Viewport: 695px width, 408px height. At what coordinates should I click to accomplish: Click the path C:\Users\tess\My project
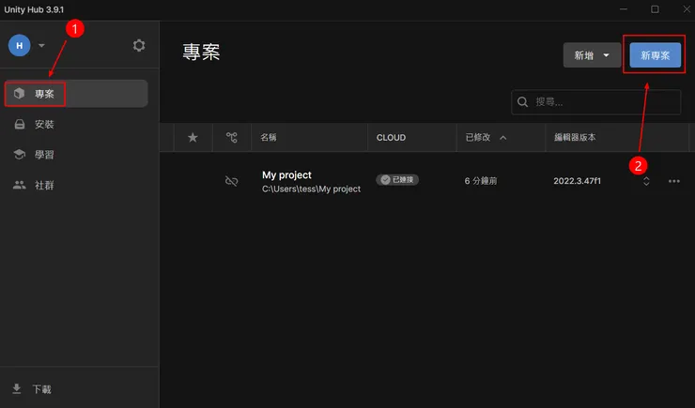coord(311,189)
